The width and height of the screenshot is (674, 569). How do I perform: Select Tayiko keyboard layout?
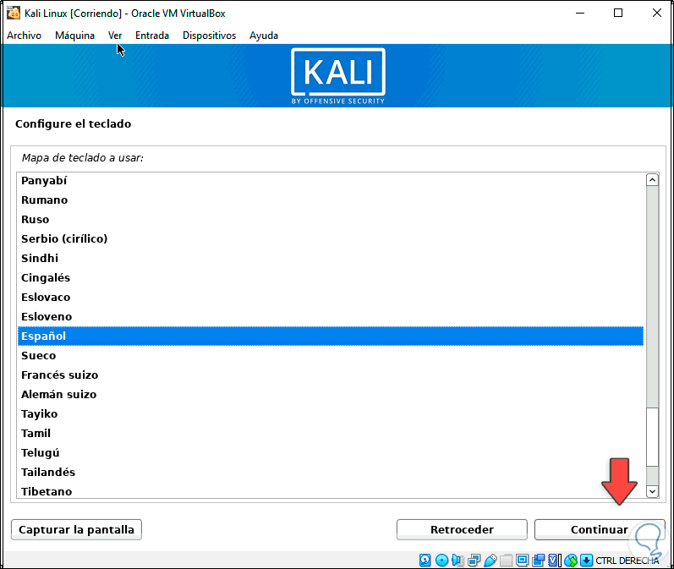[331, 414]
